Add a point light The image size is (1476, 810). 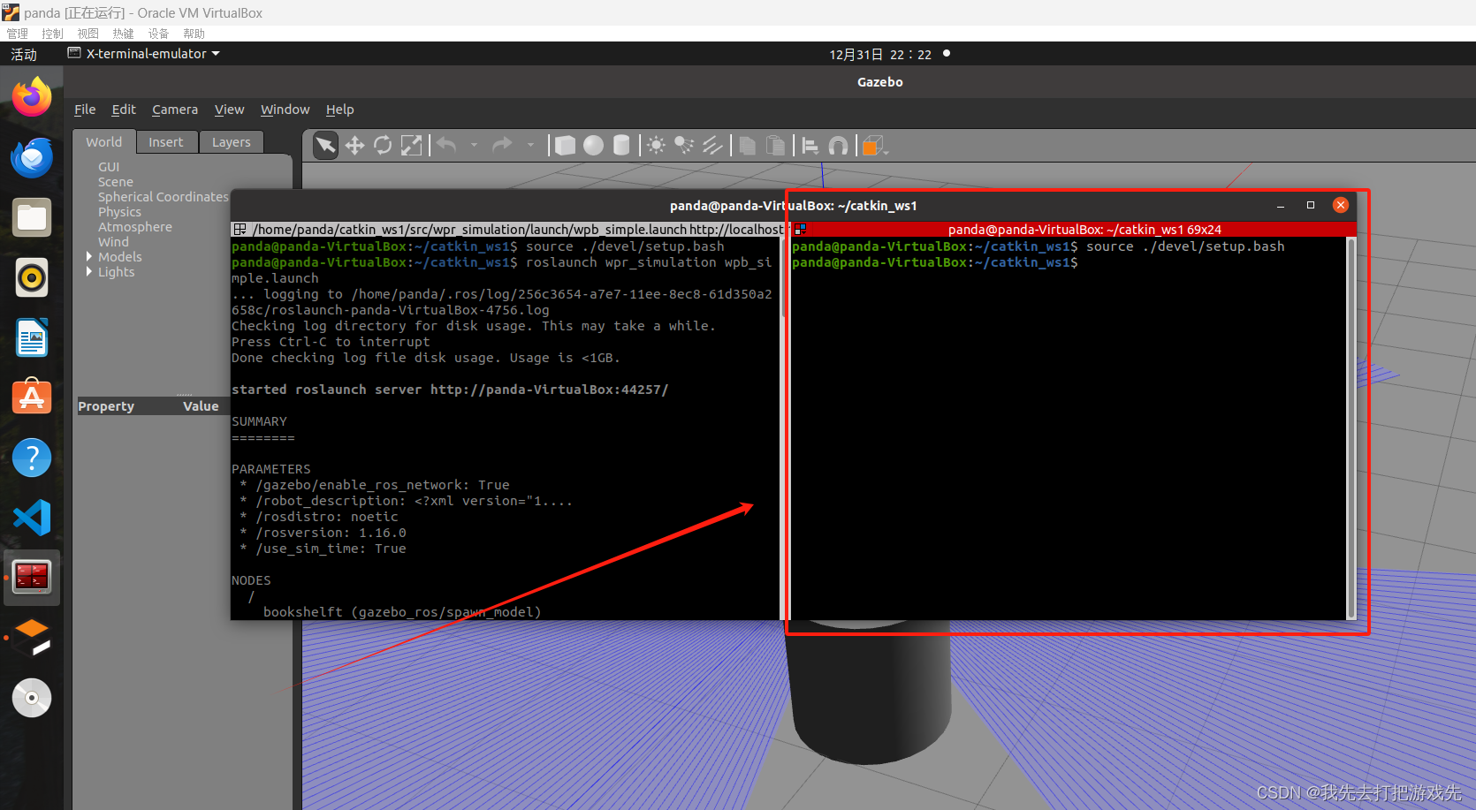[656, 145]
